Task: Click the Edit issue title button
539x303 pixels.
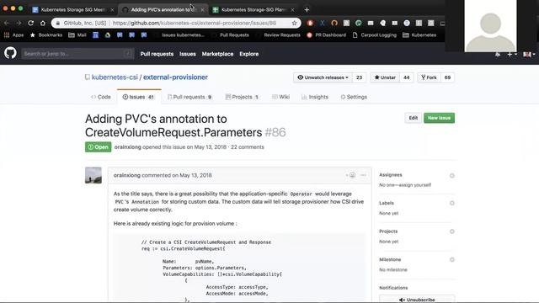Action: (x=414, y=118)
